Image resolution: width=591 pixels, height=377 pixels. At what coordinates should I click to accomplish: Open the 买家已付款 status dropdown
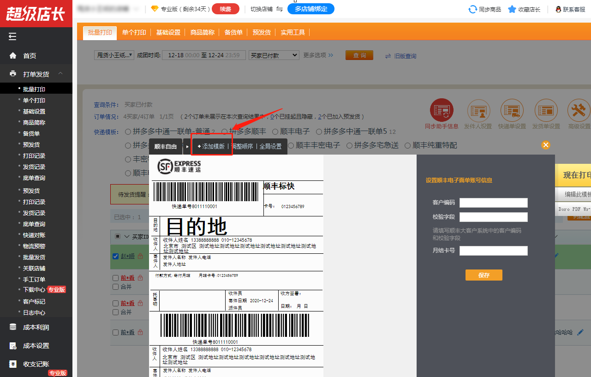coord(274,55)
